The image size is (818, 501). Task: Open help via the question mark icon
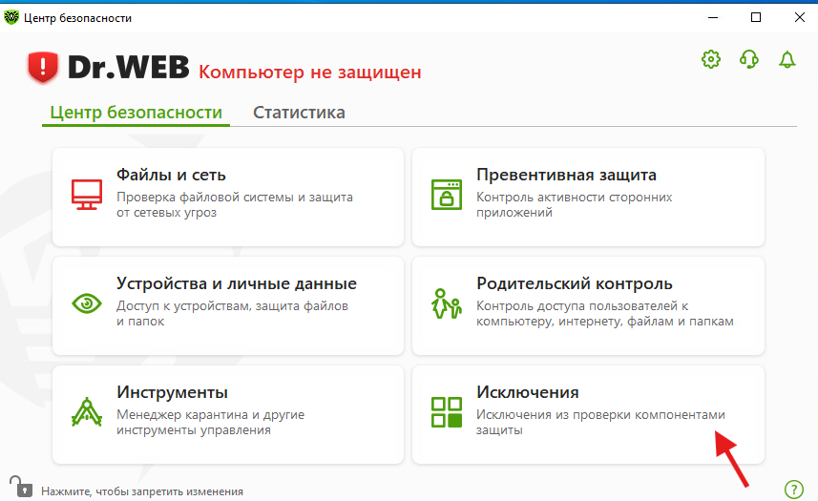794,490
